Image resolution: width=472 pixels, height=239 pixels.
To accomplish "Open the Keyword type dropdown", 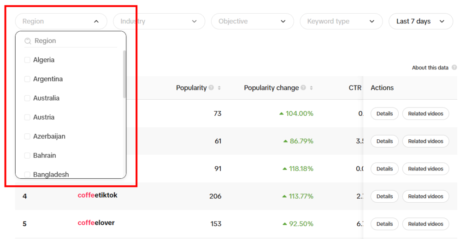I will pos(341,21).
